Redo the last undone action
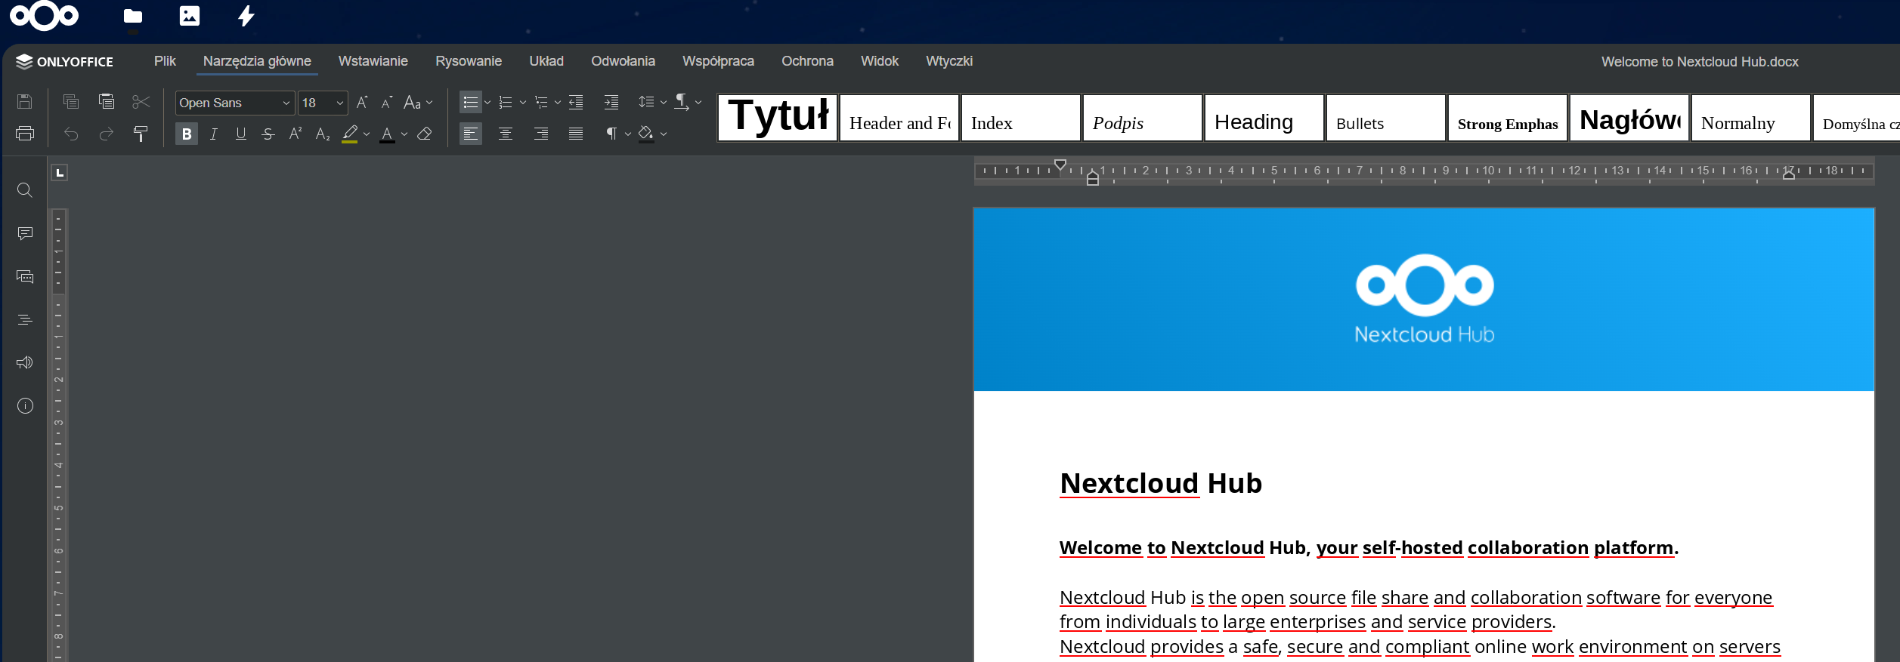The height and width of the screenshot is (662, 1900). (107, 134)
